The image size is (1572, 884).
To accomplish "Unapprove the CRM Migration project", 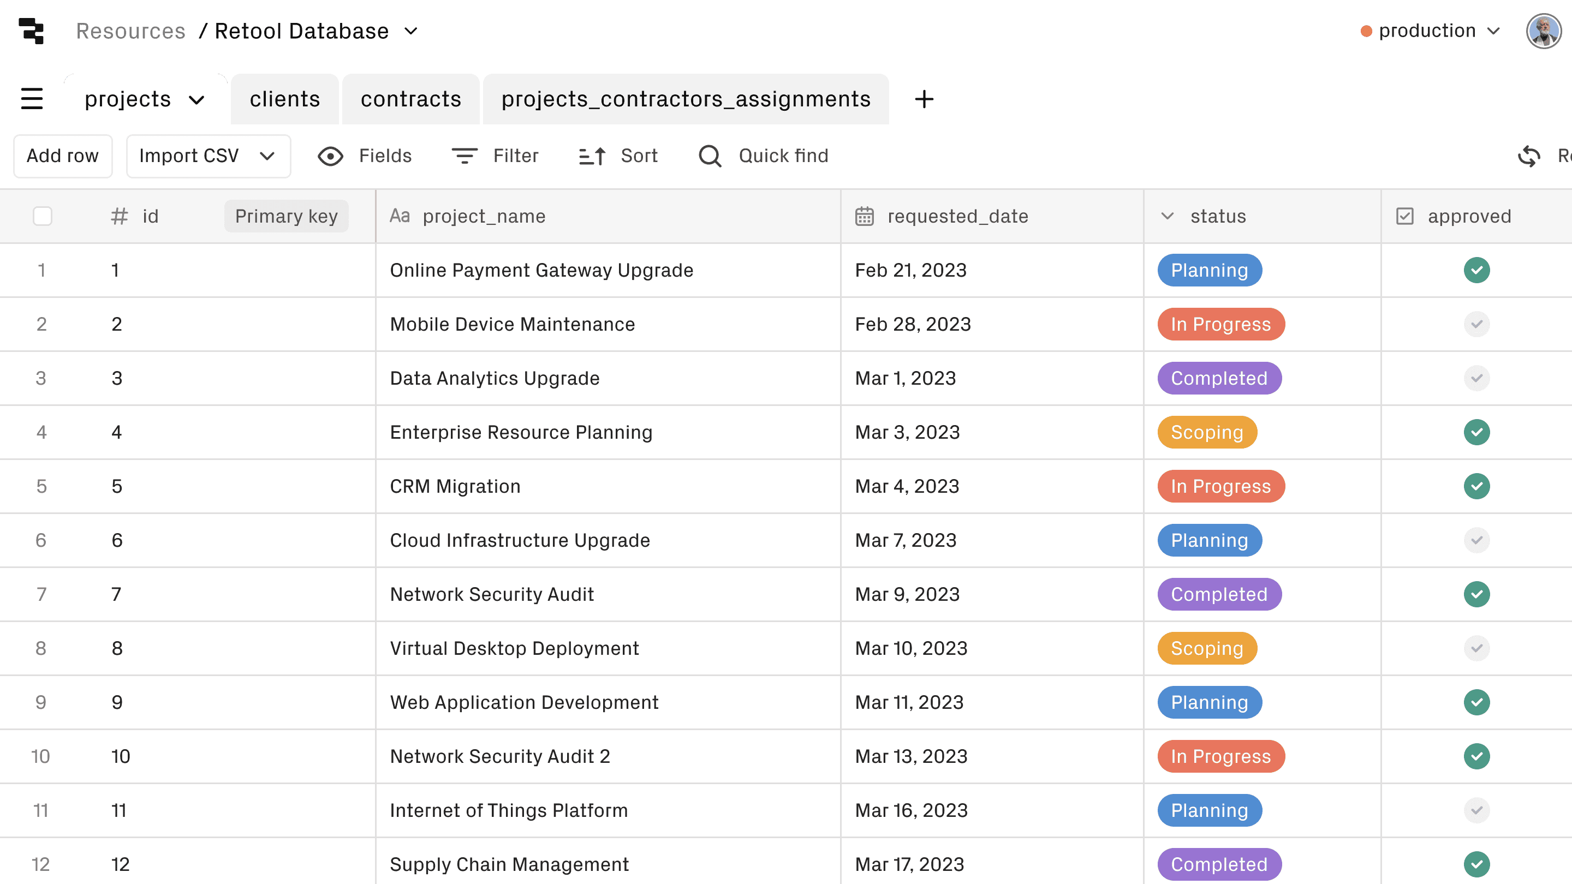I will point(1477,486).
